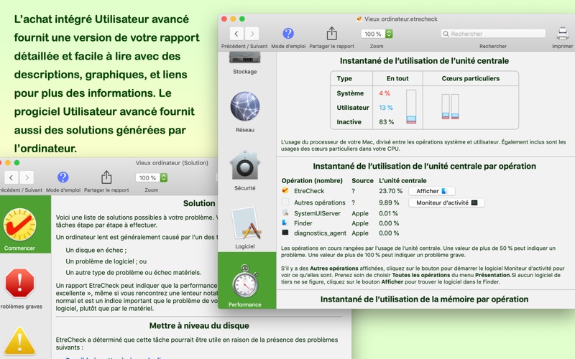Click the second Cœurs particuliers core bar
Screen dimensions: 575x359
coord(455,106)
